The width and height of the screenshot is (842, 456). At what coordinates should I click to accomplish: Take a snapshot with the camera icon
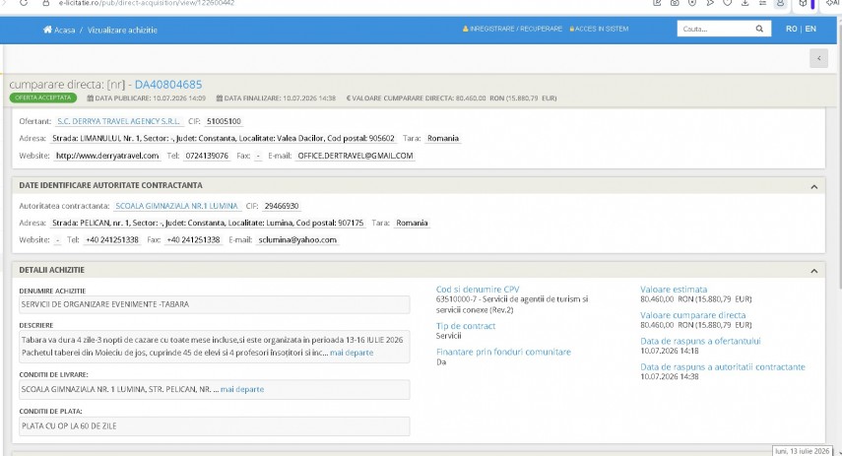point(675,3)
